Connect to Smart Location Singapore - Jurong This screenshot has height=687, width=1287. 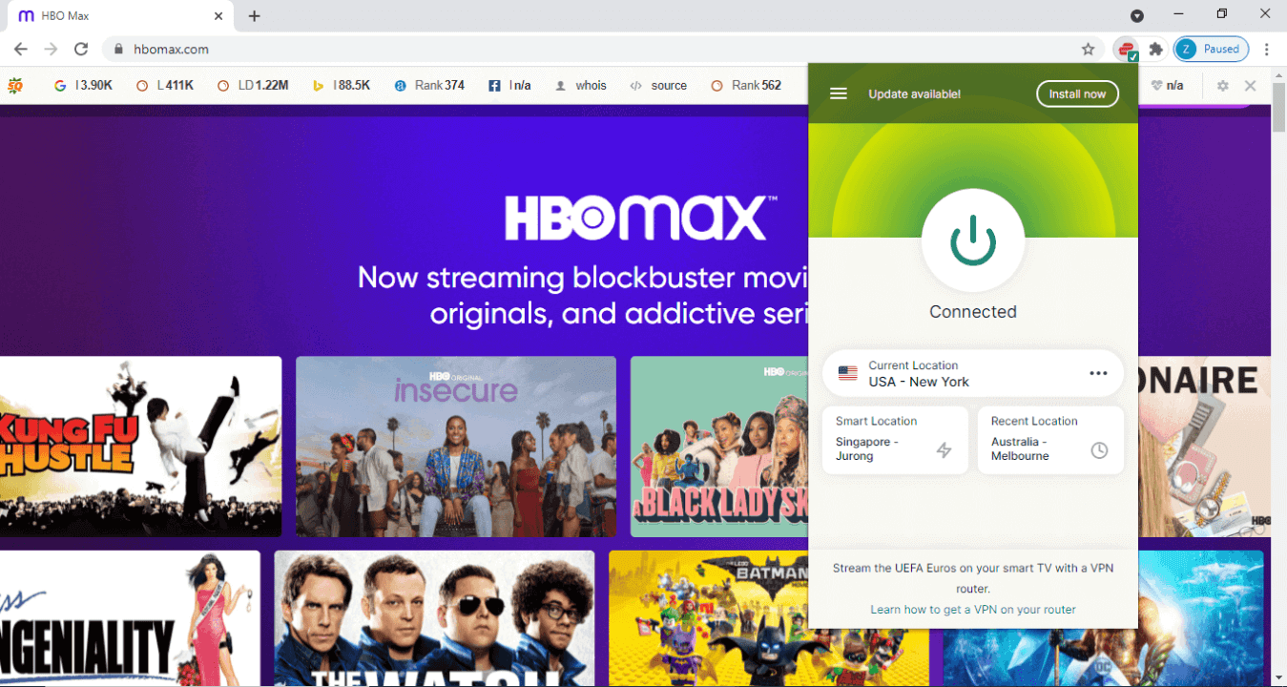pyautogui.click(x=895, y=440)
